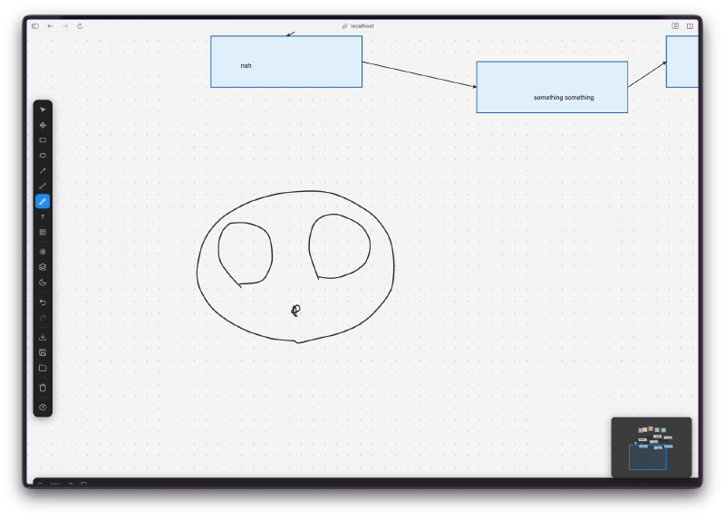
Task: Toggle dark mode with moon icon
Action: coord(43,283)
